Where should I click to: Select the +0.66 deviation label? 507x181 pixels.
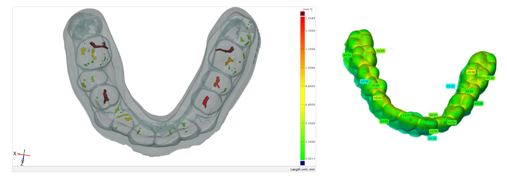coord(471,72)
